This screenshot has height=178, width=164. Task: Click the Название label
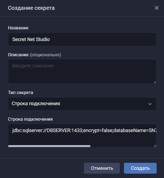[x=18, y=28]
